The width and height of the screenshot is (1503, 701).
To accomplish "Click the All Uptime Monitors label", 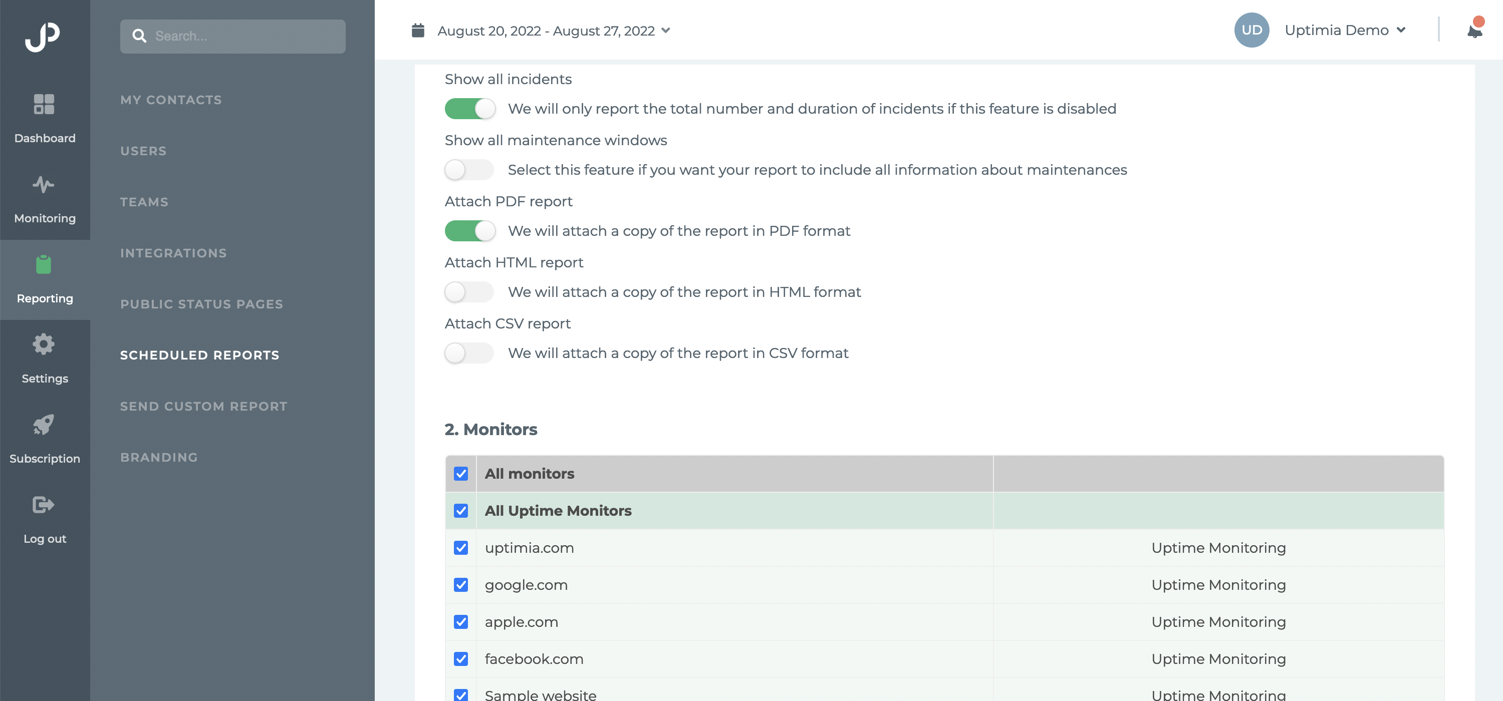I will pyautogui.click(x=558, y=511).
